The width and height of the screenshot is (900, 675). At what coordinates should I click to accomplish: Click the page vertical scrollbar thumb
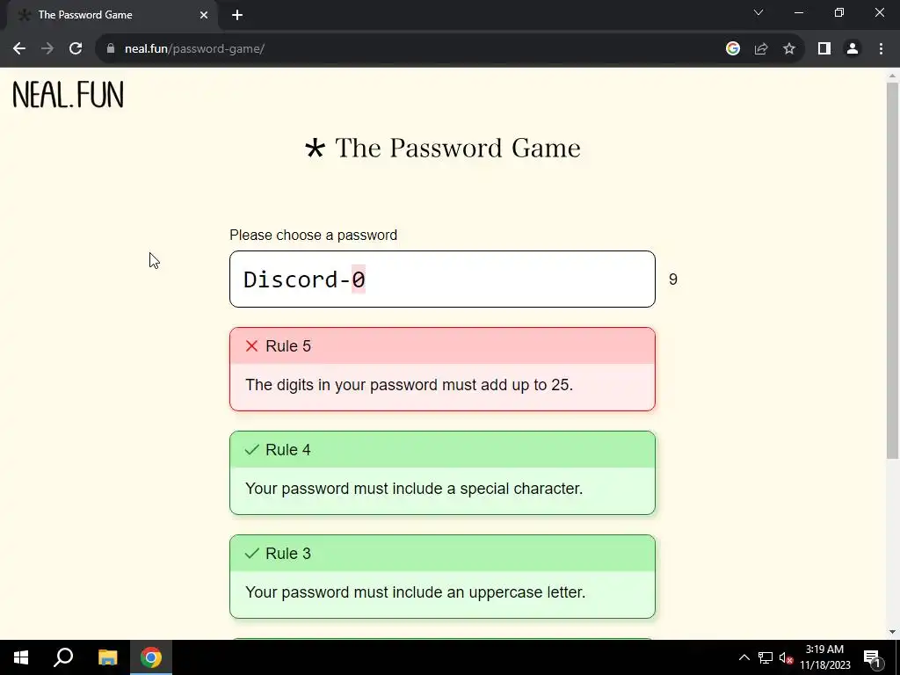pos(892,270)
